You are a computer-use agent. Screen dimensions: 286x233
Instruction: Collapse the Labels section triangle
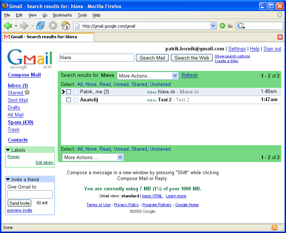(8, 150)
